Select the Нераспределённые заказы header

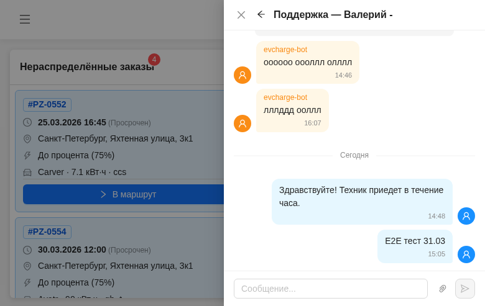tap(86, 67)
